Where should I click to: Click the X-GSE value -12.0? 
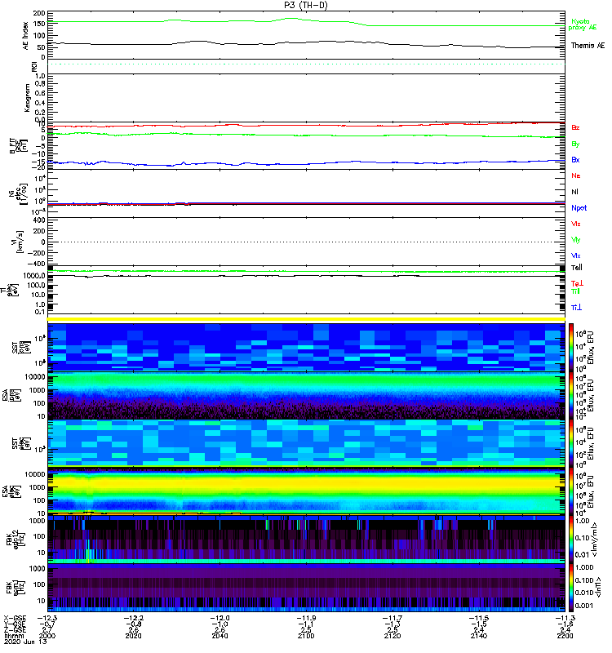coord(220,619)
